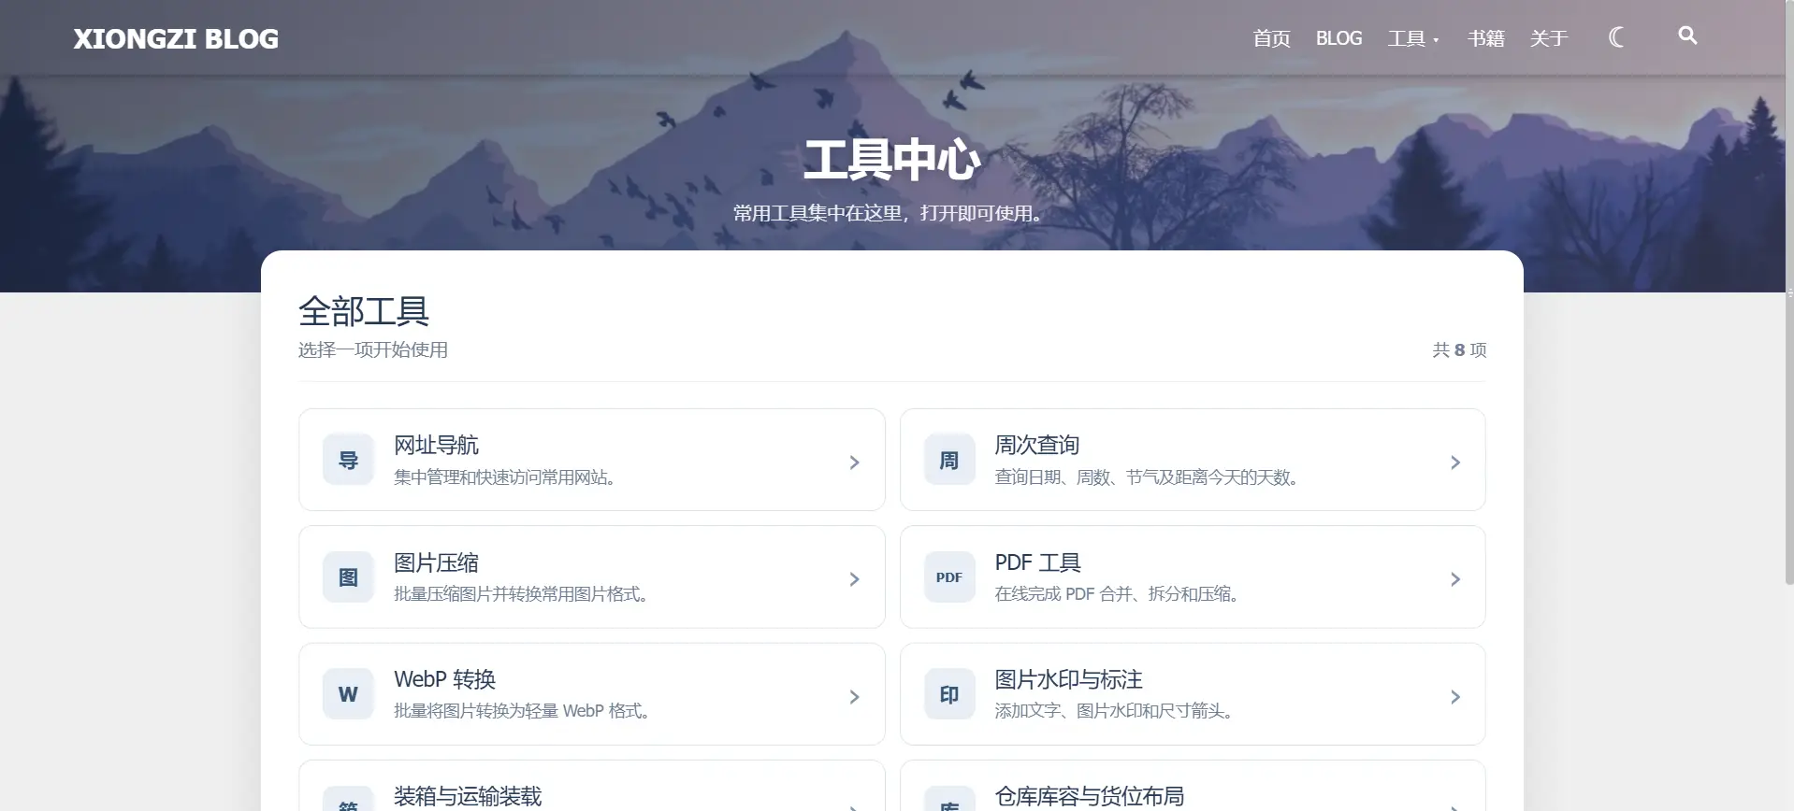Click the description 在线完成 PDF 合并、拆分和压缩。
This screenshot has width=1794, height=811.
(1118, 594)
